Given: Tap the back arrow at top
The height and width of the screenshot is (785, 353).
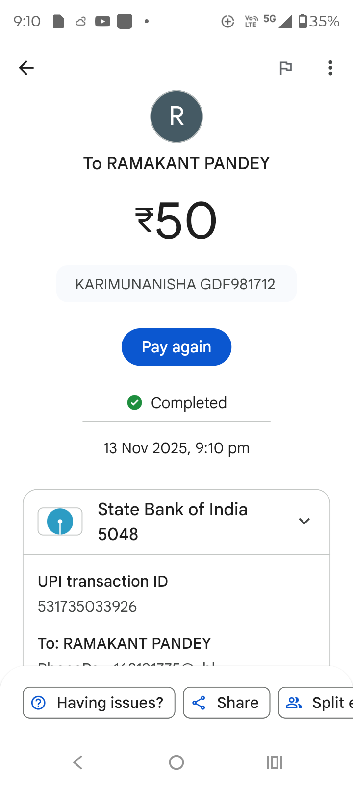Looking at the screenshot, I should (x=26, y=68).
